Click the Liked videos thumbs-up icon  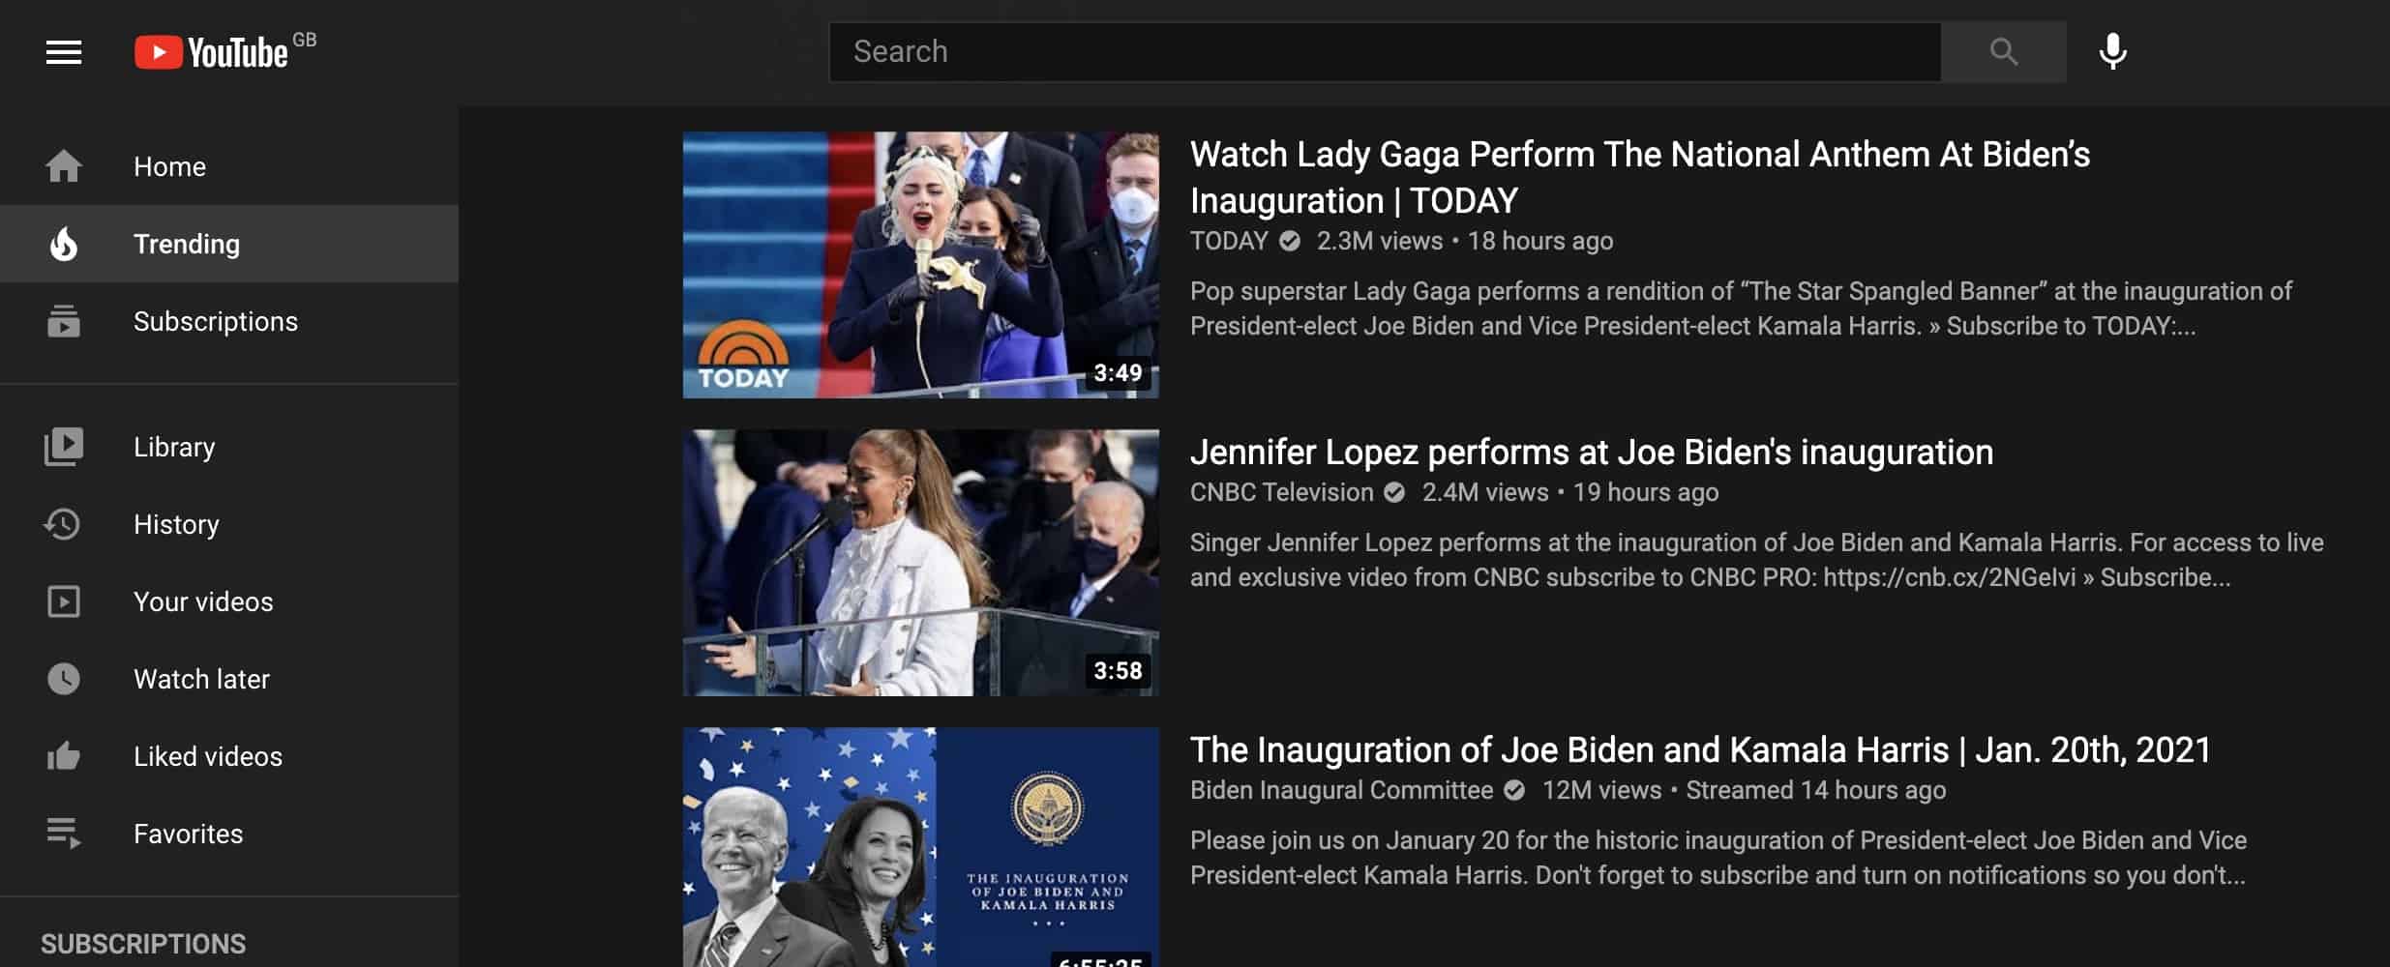coord(64,756)
